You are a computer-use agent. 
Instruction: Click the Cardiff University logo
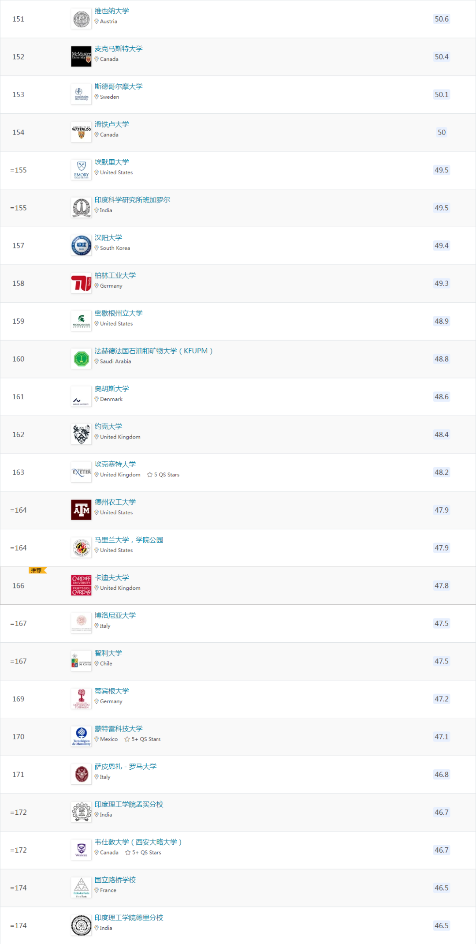[x=81, y=585]
